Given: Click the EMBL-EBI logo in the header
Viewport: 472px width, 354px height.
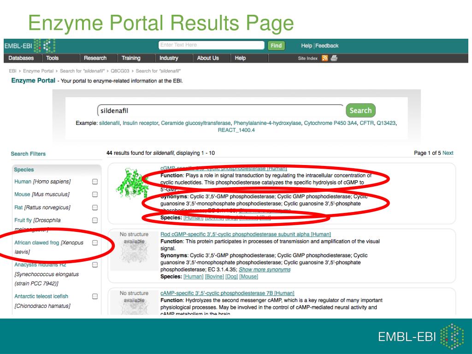Looking at the screenshot, I should point(29,46).
